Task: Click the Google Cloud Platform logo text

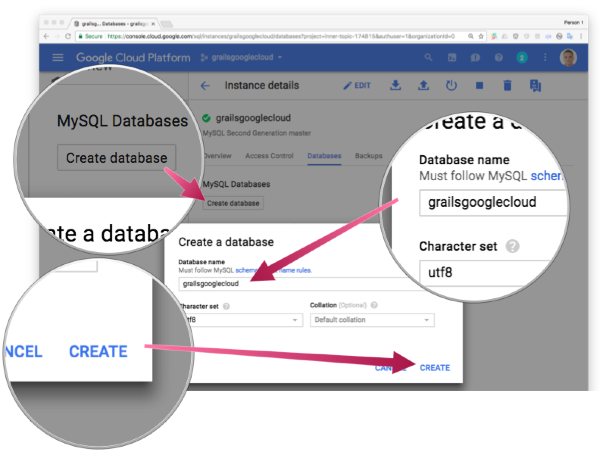Action: tap(133, 58)
